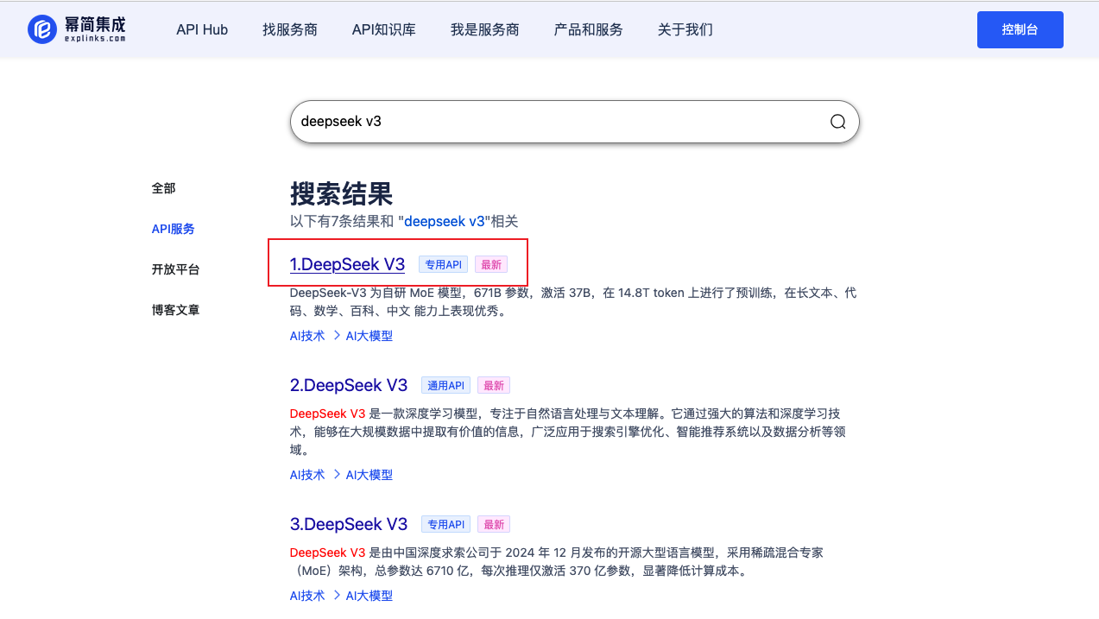Image resolution: width=1099 pixels, height=619 pixels.
Task: Click the AI大模型 breadcrumb link
Action: (x=369, y=336)
